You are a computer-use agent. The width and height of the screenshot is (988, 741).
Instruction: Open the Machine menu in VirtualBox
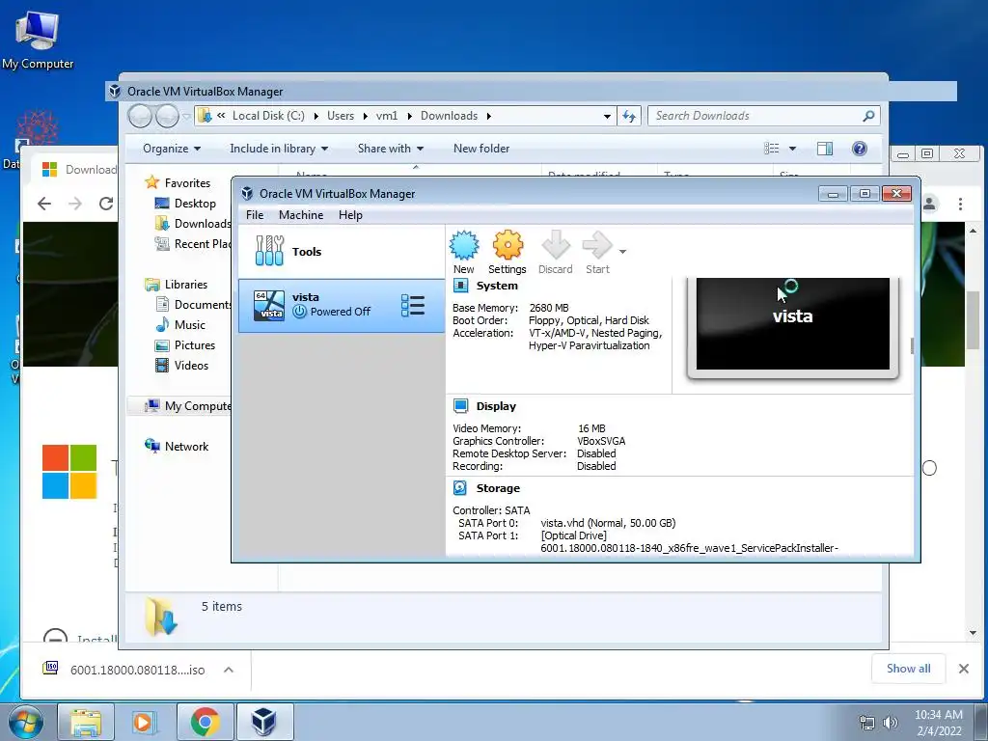(301, 215)
